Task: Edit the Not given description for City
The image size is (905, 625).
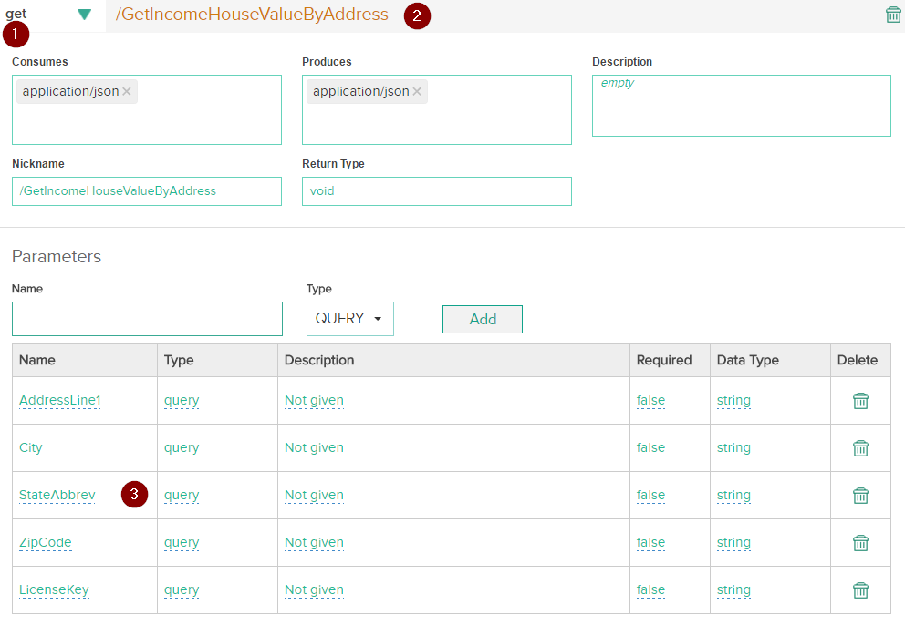Action: pyautogui.click(x=314, y=447)
